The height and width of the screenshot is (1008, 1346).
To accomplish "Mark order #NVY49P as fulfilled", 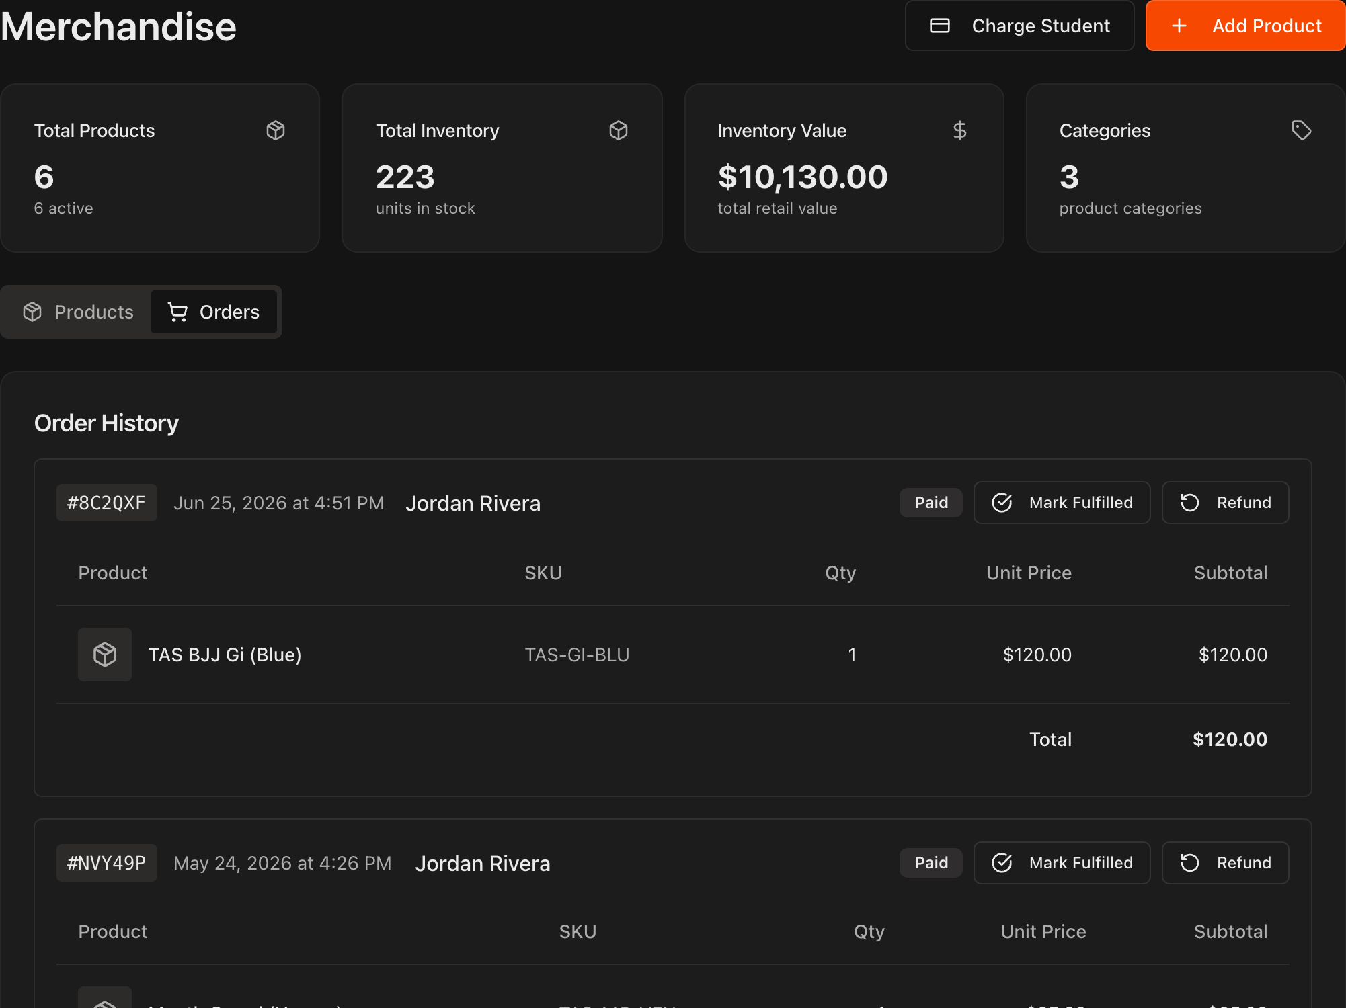I will point(1062,863).
